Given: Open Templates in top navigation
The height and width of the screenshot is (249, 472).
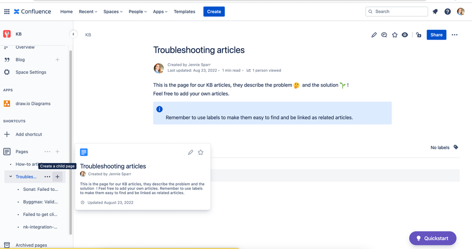Looking at the screenshot, I should coord(185,11).
